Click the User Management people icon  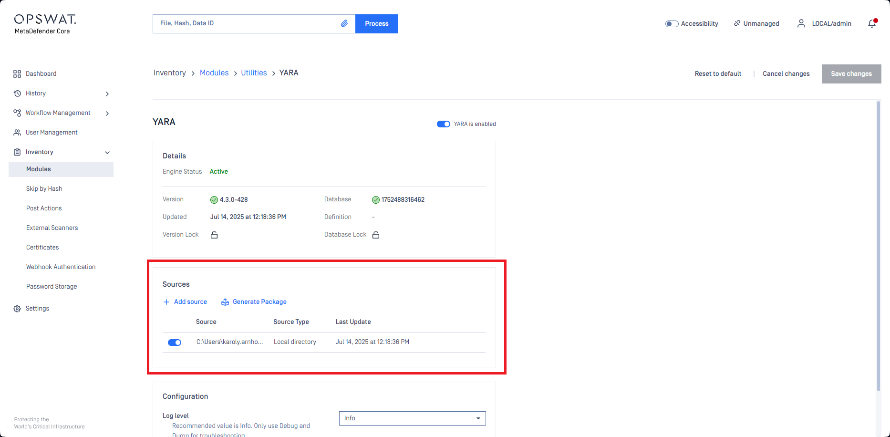(17, 132)
